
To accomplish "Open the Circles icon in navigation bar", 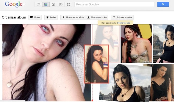I will (x=61, y=4).
